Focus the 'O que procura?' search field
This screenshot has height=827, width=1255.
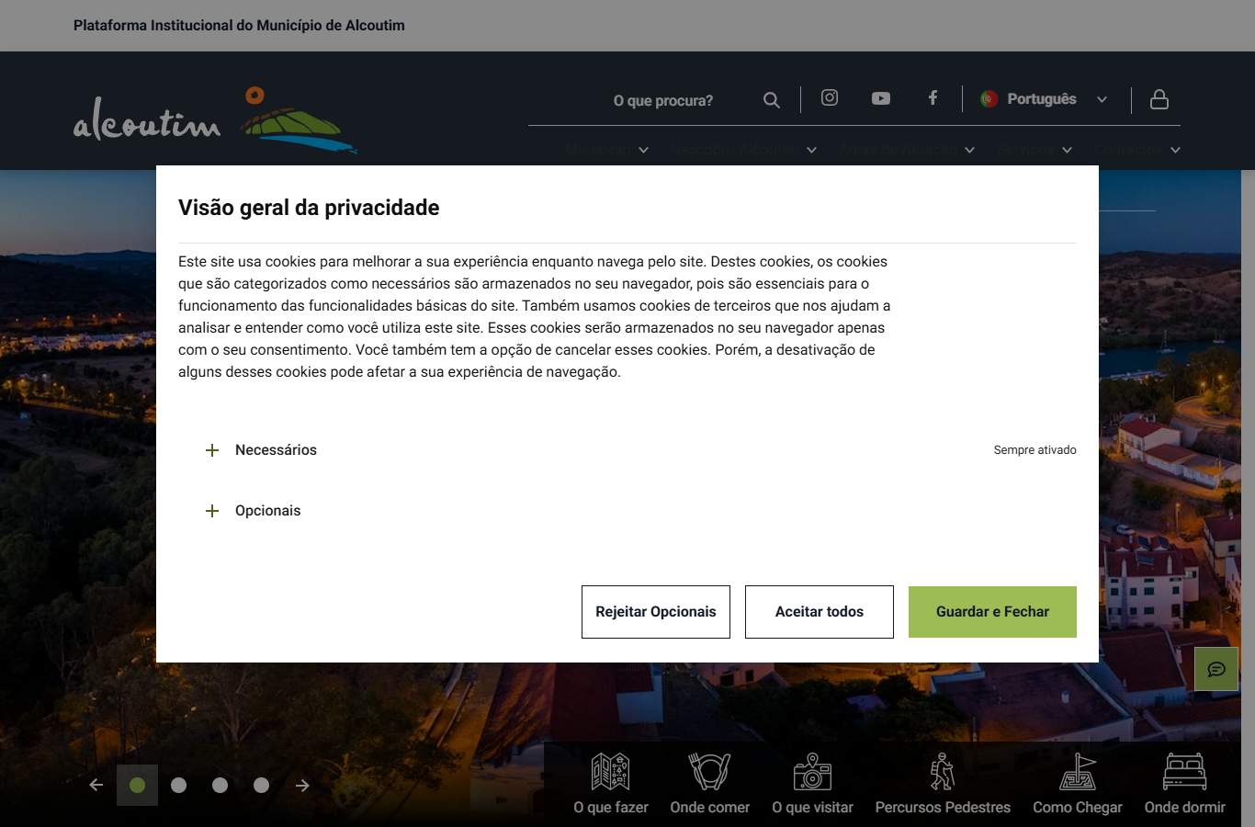(663, 100)
